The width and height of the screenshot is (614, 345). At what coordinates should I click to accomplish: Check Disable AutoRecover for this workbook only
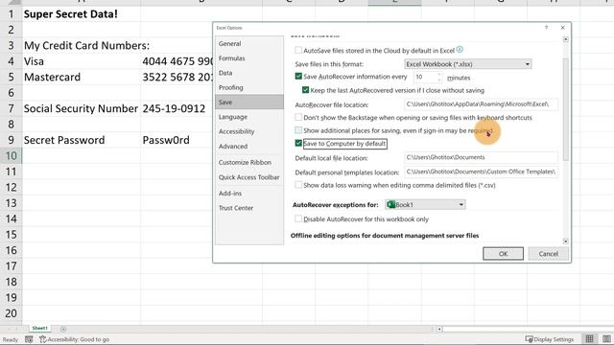(298, 218)
